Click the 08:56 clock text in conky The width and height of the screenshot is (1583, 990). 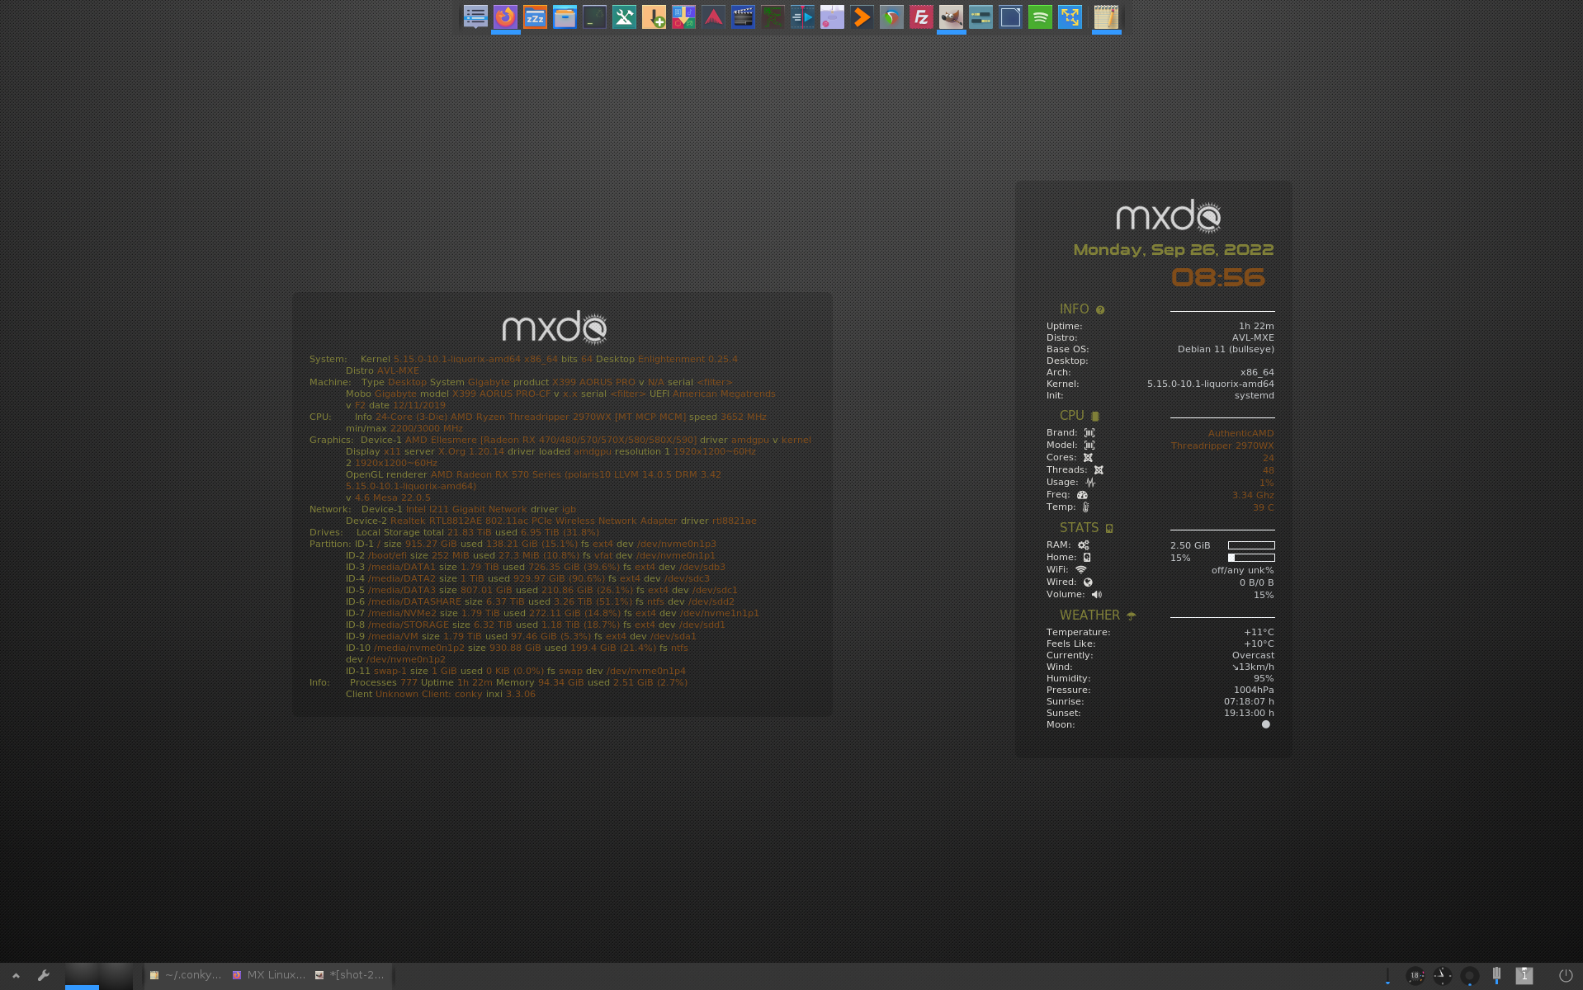(x=1218, y=277)
